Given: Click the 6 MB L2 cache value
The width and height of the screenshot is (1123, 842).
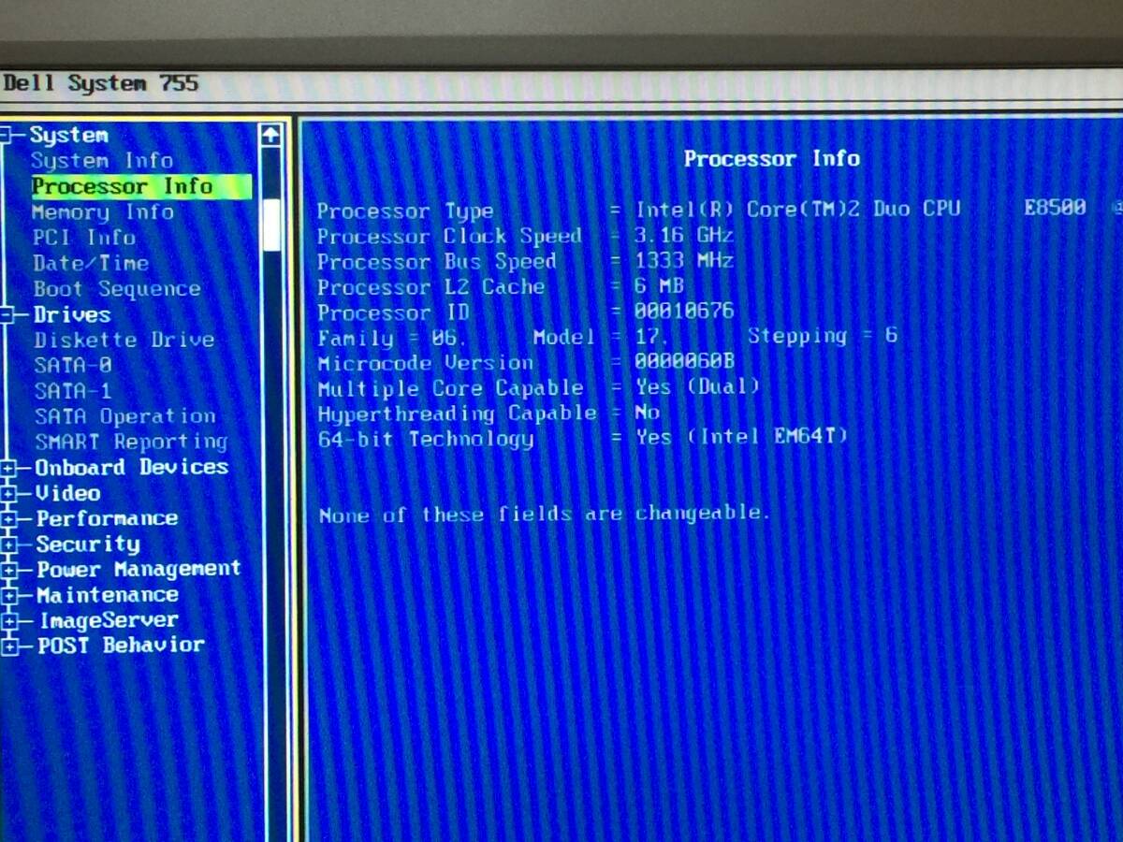Looking at the screenshot, I should pos(659,286).
